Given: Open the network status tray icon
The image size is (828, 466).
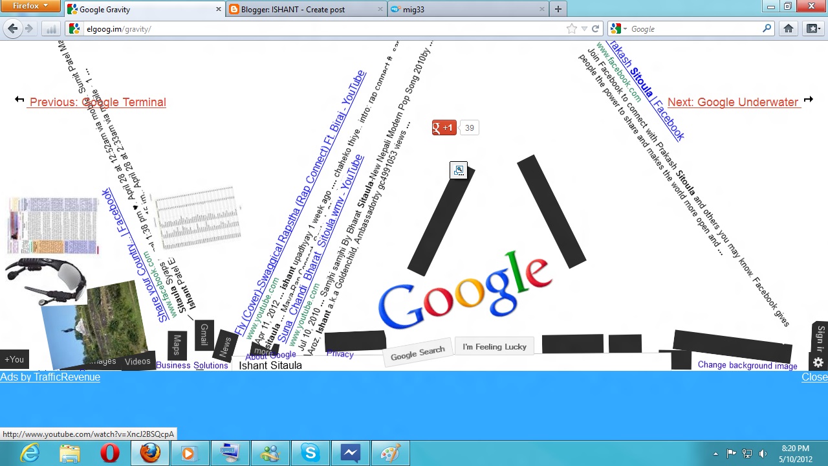Looking at the screenshot, I should [747, 454].
